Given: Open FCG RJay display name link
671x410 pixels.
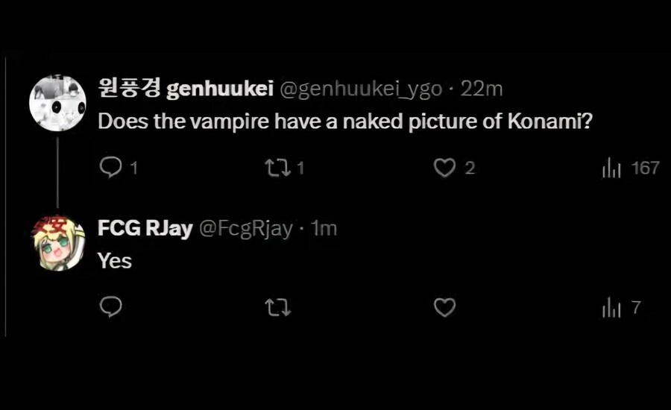Looking at the screenshot, I should click(145, 228).
